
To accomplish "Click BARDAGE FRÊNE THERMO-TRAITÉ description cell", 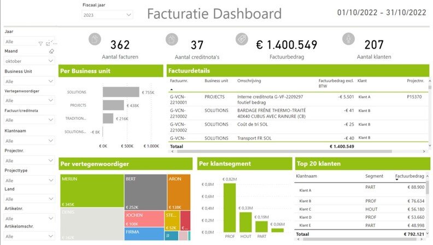I will 272,113.
